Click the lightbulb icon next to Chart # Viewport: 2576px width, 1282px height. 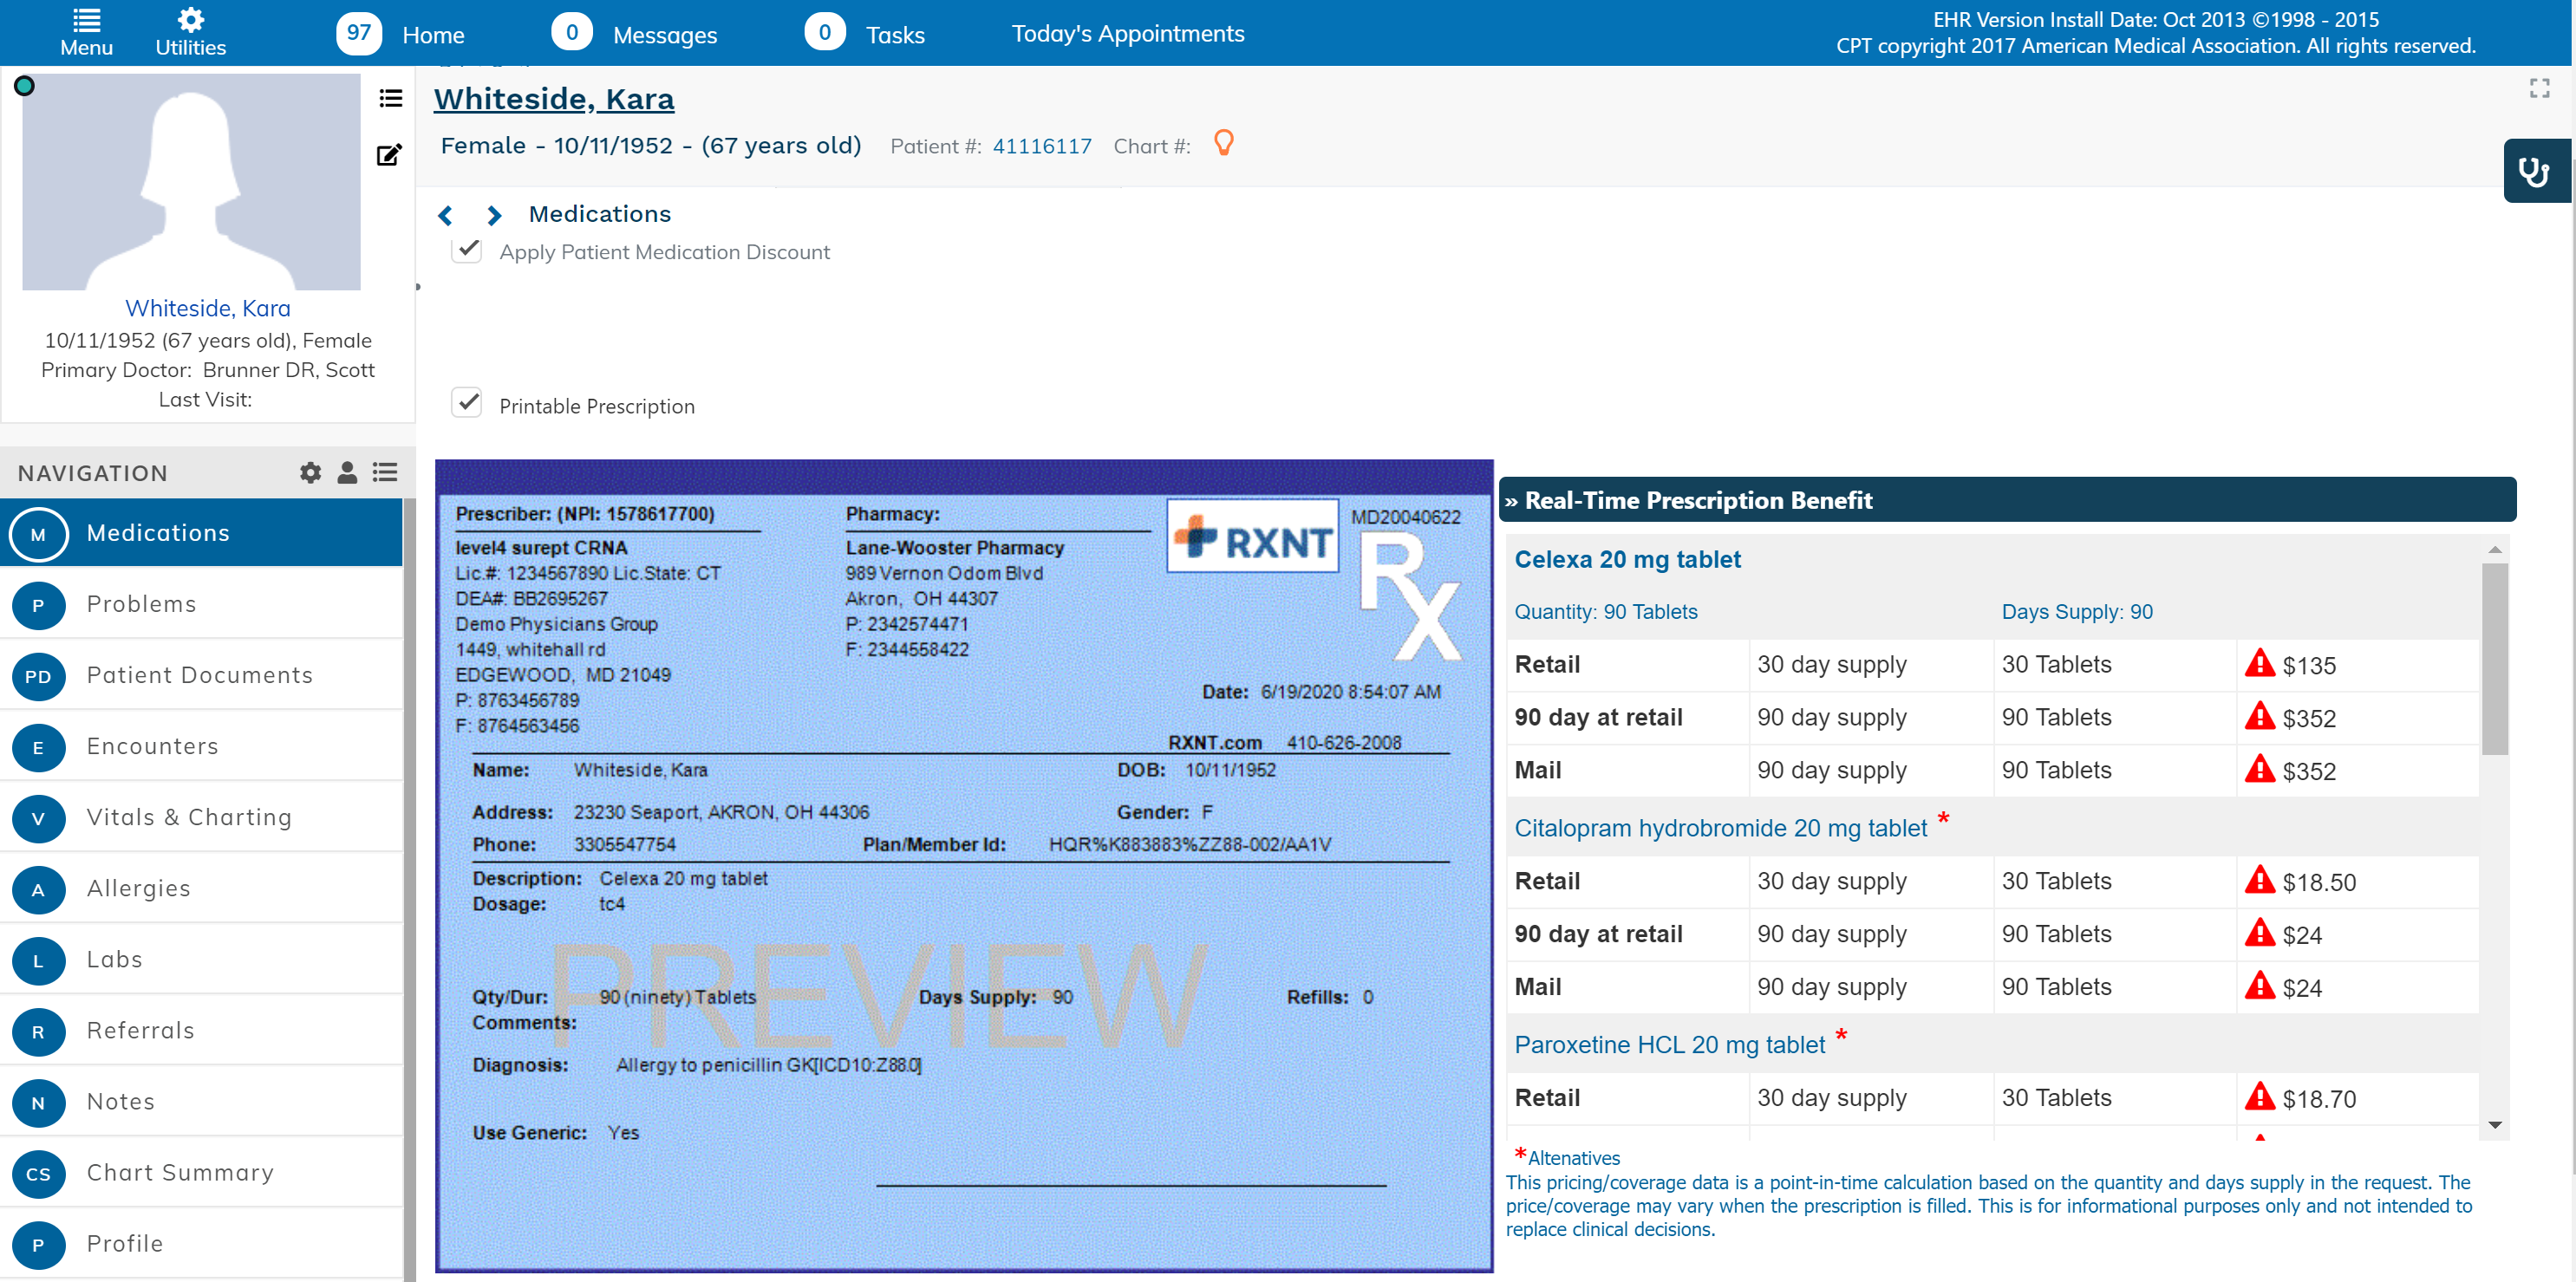[1224, 144]
